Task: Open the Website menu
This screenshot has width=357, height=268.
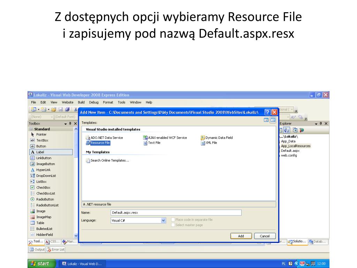Action: 68,102
